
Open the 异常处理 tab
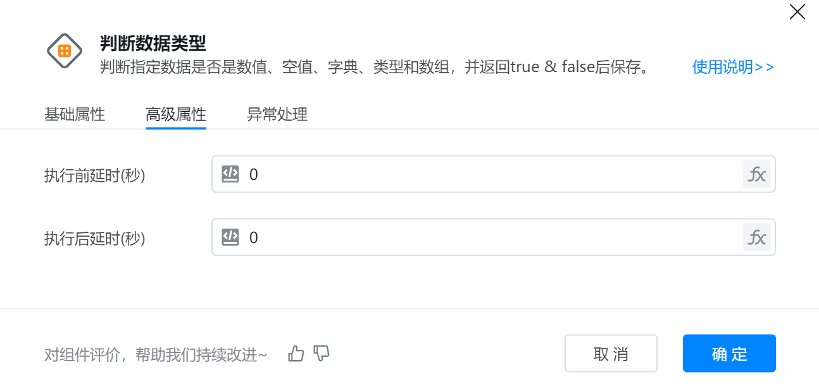[277, 115]
